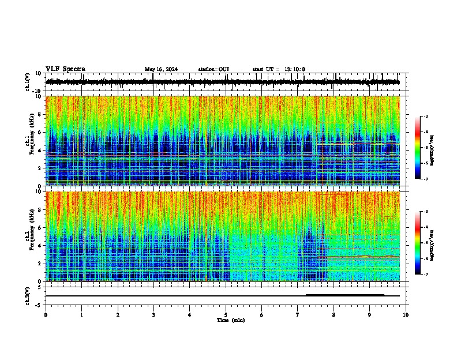457x353 pixels.
Task: Click the "ch.1 Frequency (kHz)" axis label
Action: [x=29, y=134]
